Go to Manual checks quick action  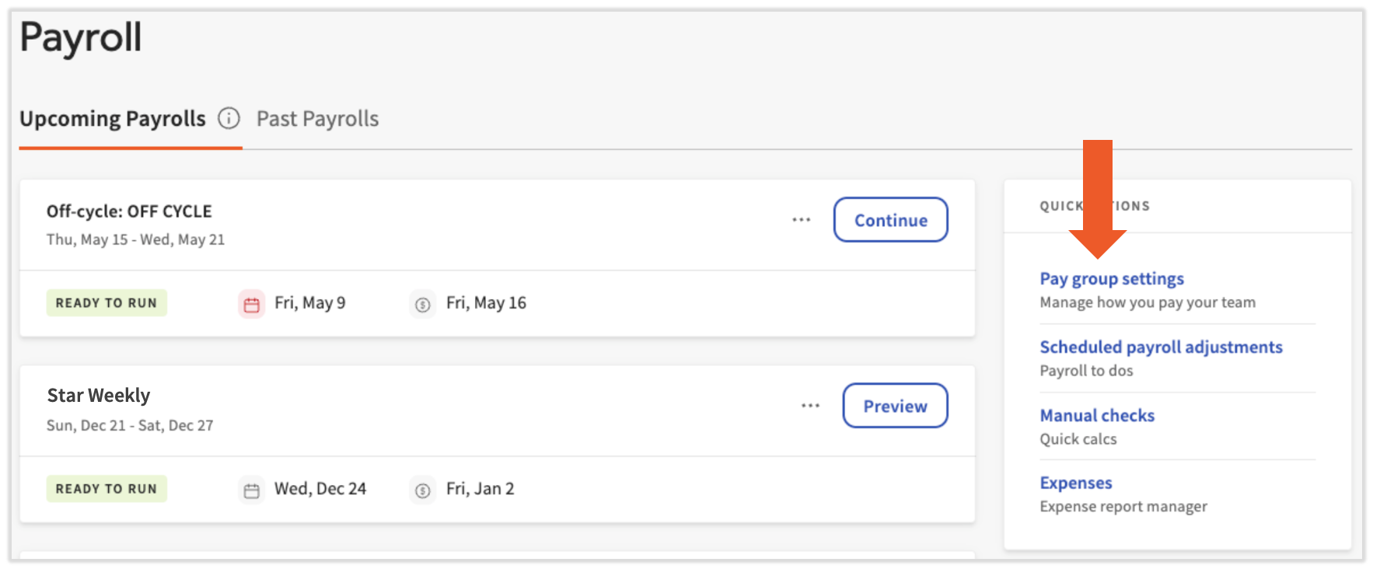point(1096,415)
